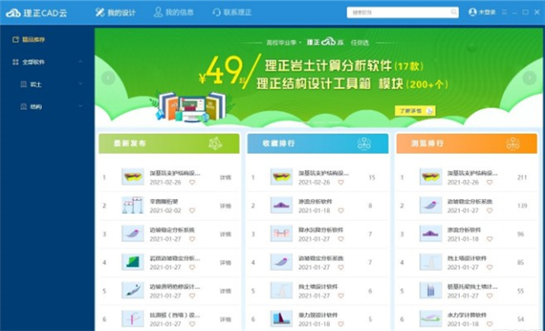Toggle favorite heart on 浏览排行 row 5
This screenshot has height=331, width=545.
(490, 296)
